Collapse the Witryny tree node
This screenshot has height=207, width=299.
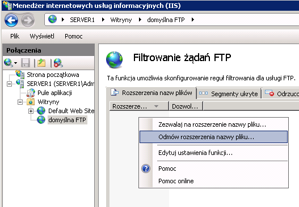pos(20,102)
